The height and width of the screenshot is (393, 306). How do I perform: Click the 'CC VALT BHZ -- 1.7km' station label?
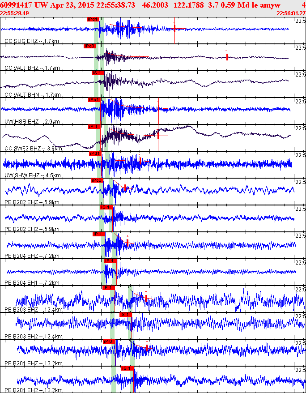(x=32, y=68)
